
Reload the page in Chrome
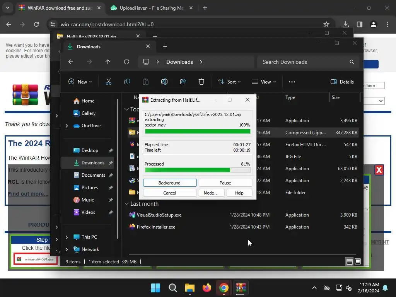[36, 24]
